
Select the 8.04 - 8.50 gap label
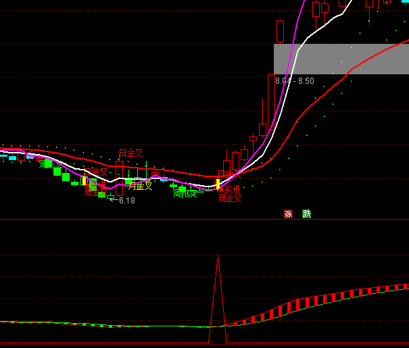tap(294, 81)
